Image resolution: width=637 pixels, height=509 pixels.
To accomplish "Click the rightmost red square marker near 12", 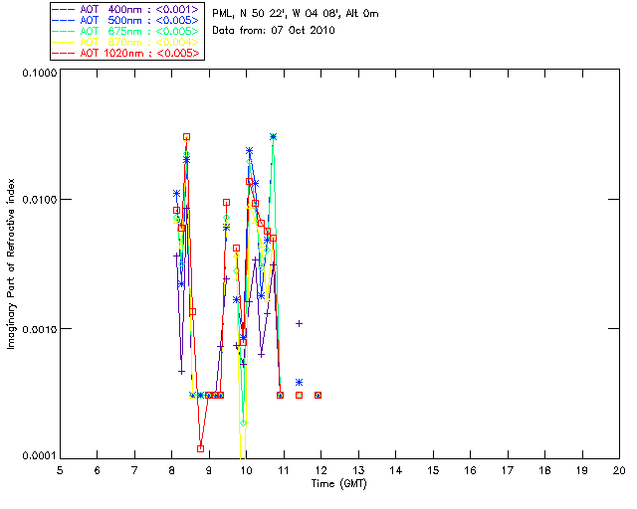I will pyautogui.click(x=318, y=395).
